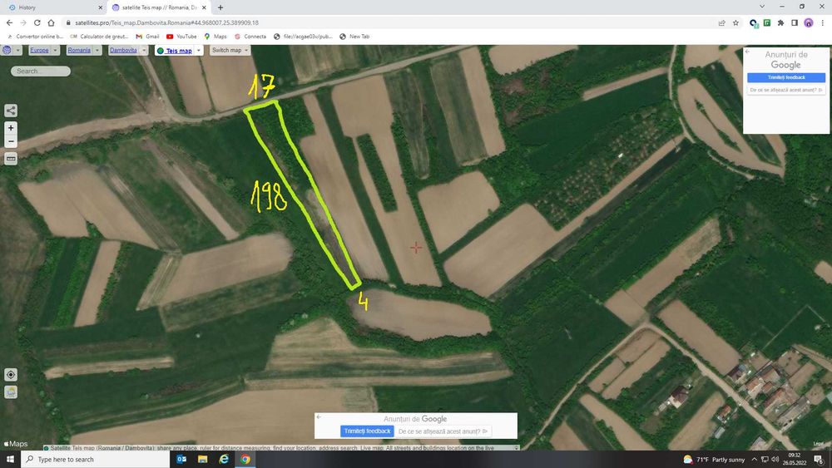
Task: Bookmark this page with star icon
Action: tap(735, 22)
